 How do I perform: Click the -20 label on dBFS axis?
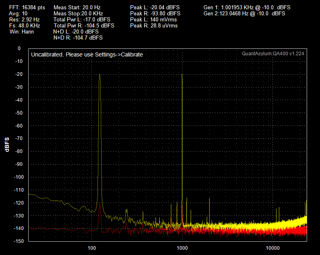[19, 74]
